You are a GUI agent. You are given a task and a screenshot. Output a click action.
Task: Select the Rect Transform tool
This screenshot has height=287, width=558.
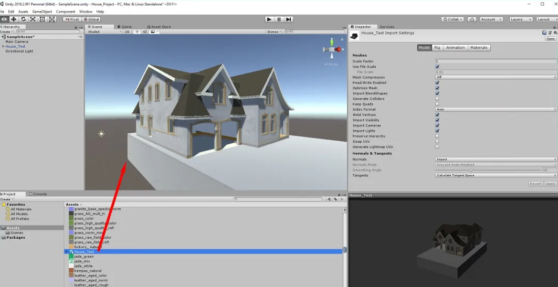click(x=43, y=19)
